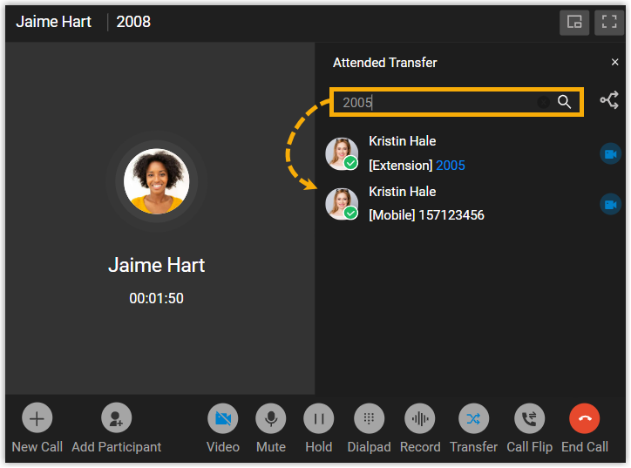
Task: Use the Call Flip button
Action: (x=530, y=418)
